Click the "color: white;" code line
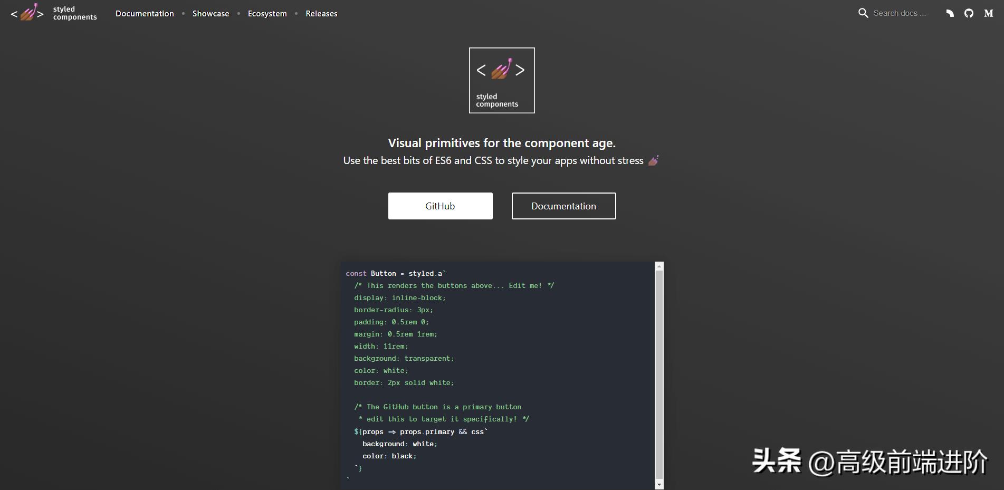The image size is (1004, 490). coord(381,370)
